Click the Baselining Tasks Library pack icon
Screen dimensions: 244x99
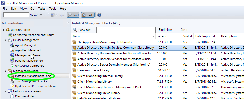point(74,70)
